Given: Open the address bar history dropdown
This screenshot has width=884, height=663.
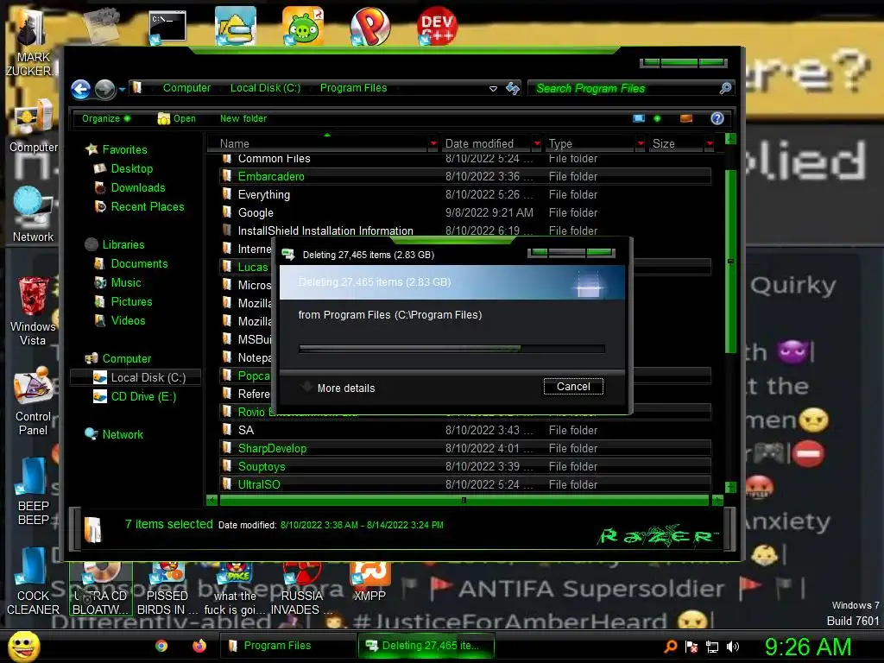Looking at the screenshot, I should click(x=493, y=89).
